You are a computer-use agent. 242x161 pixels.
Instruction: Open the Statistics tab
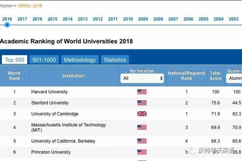(x=115, y=60)
